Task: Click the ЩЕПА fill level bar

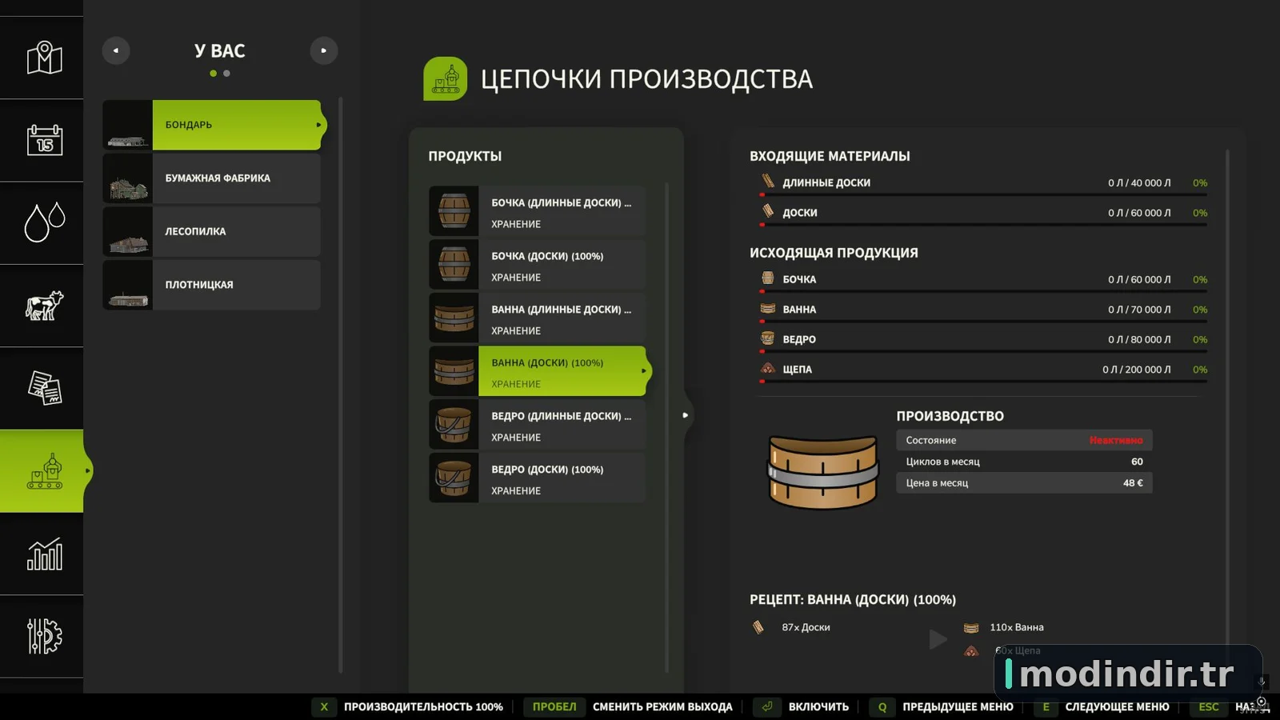Action: [983, 382]
